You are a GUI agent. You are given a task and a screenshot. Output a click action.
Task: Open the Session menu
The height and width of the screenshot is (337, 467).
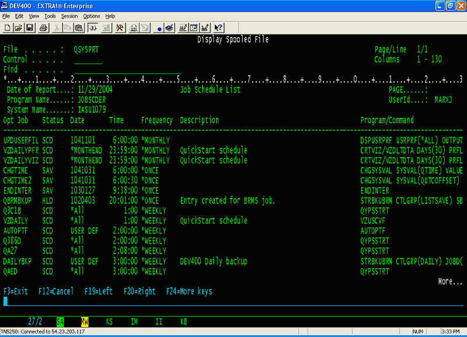[x=69, y=16]
